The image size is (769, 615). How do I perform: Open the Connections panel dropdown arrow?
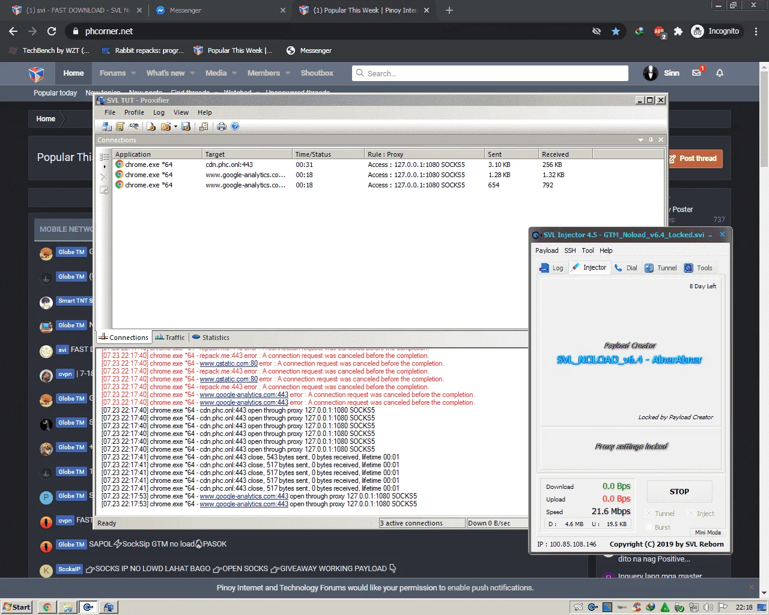pos(640,140)
